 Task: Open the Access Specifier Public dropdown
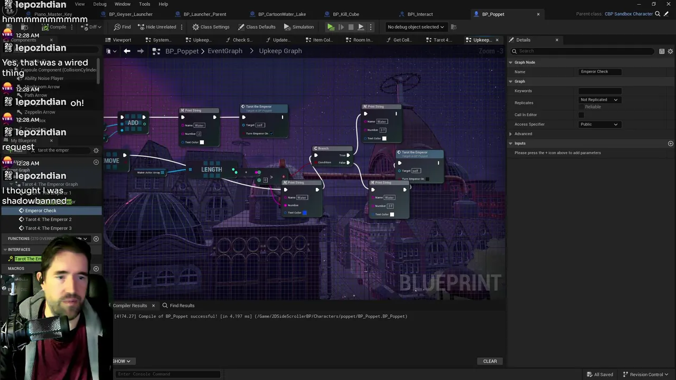point(599,125)
